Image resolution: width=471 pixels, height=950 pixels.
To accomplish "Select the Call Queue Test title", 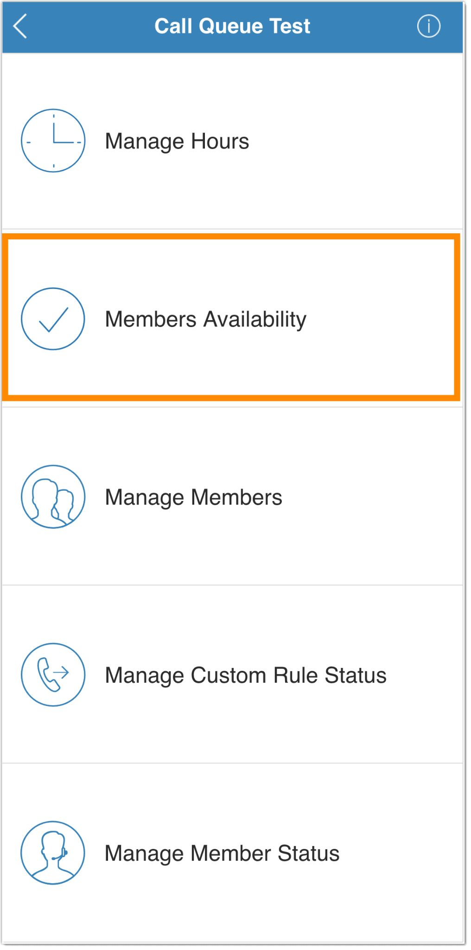I will 233,26.
